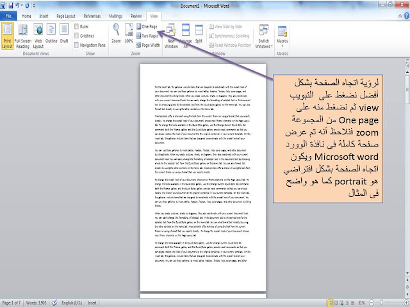Click the Zoom In plus button
The width and height of the screenshot is (410, 307).
click(x=406, y=303)
